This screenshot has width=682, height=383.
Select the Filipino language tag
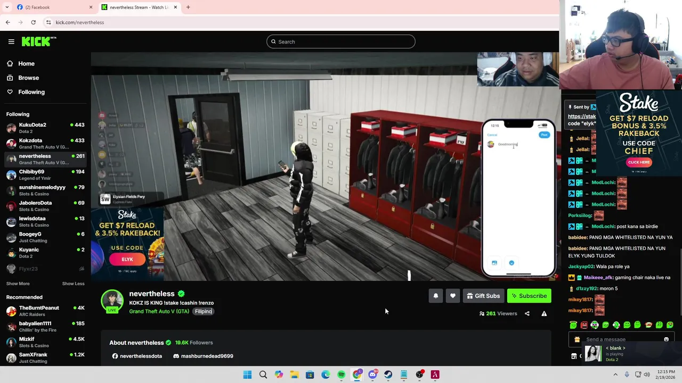[x=203, y=311]
